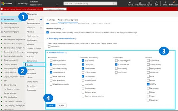Screen dimensions: 178x111
Task: Uncheck Black-owned attribute
Action: (83, 61)
